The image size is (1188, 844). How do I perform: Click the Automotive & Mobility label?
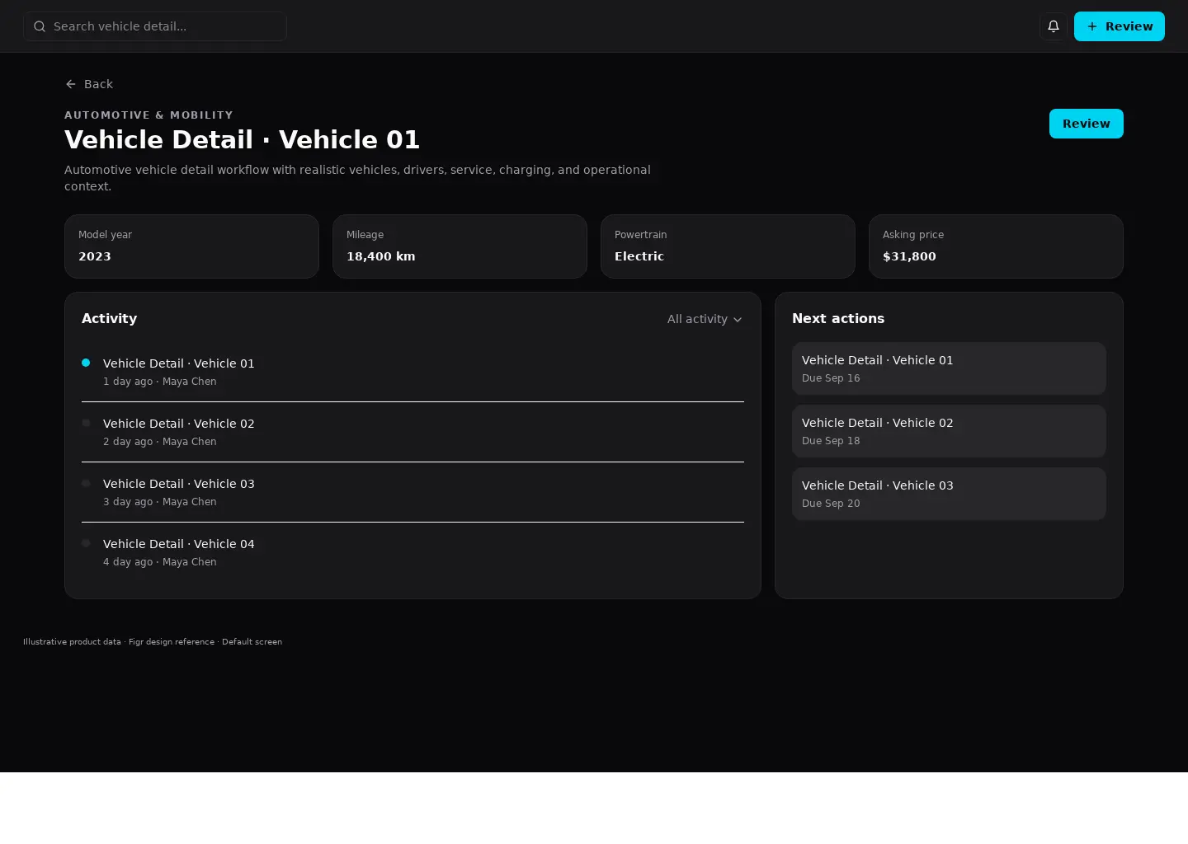pos(148,115)
